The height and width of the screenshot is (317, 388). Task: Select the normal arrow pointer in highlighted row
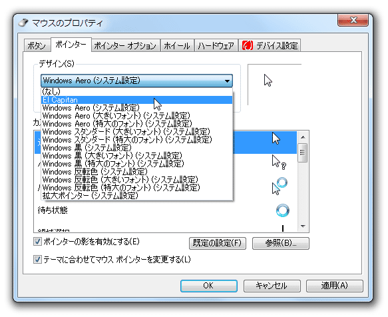276,139
